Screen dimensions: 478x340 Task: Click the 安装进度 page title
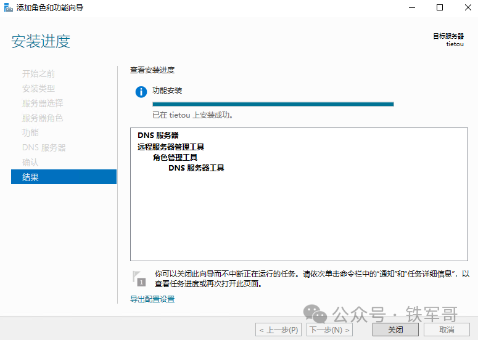41,41
